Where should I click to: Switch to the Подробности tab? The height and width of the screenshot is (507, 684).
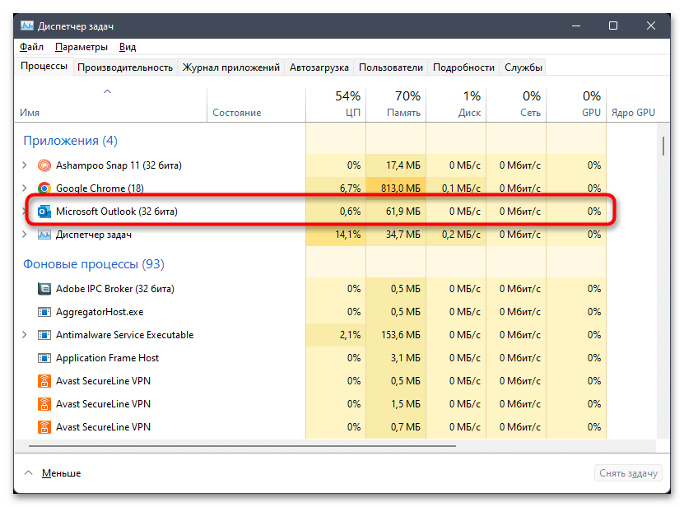coord(463,67)
